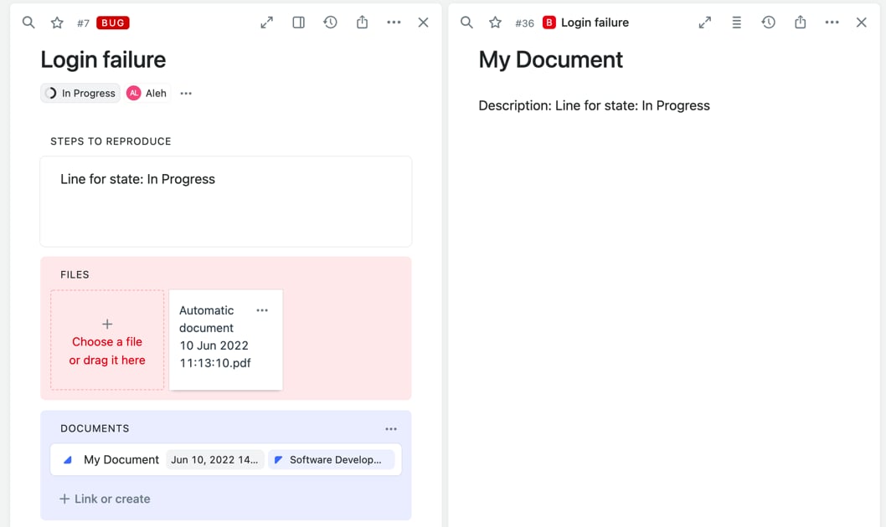Show more fields next to Aleh
The width and height of the screenshot is (886, 527).
[x=186, y=93]
